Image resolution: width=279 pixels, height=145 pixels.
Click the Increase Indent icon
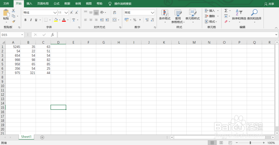point(107,20)
